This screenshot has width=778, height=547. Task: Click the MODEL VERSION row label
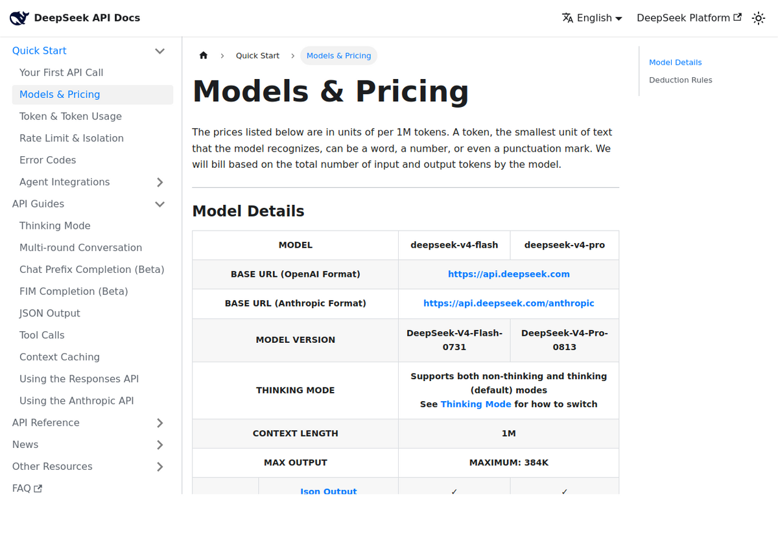click(x=296, y=340)
